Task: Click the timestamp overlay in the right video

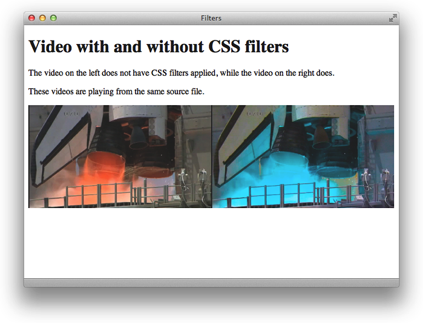Action: tap(254, 113)
